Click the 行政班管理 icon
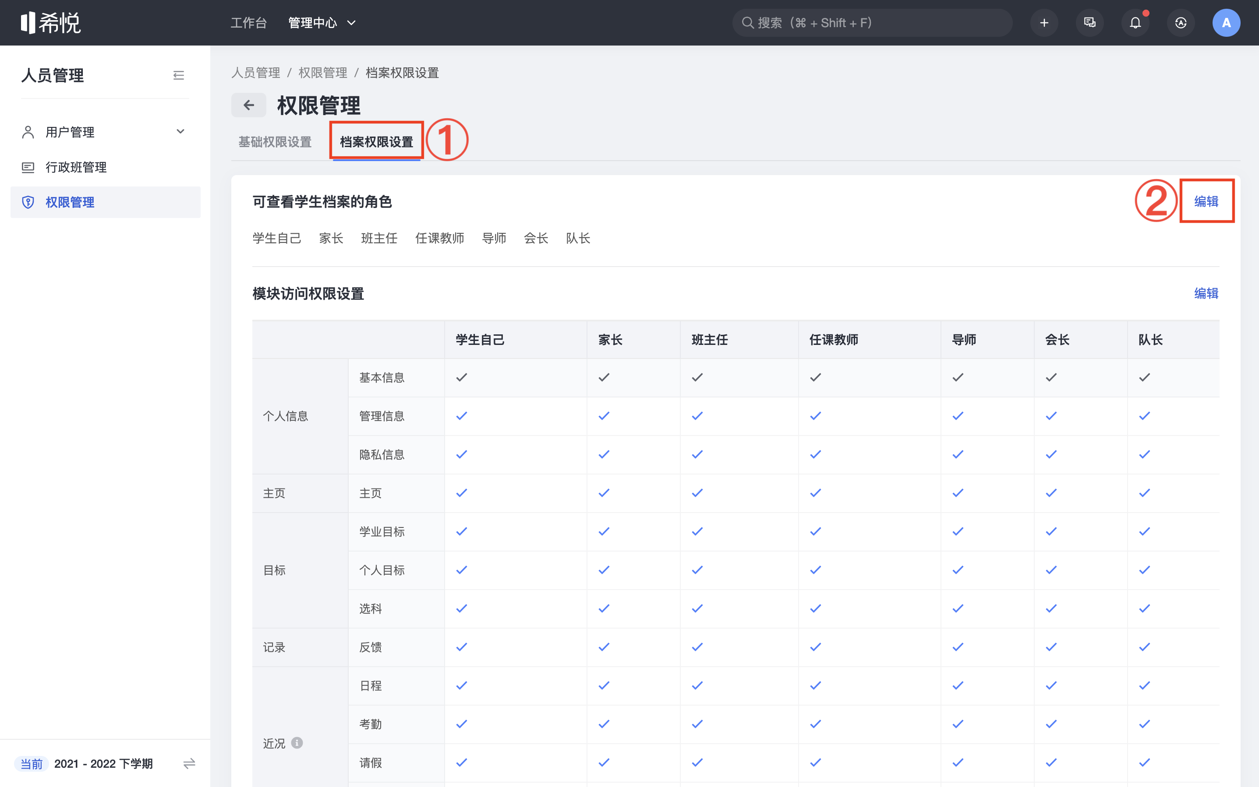The width and height of the screenshot is (1259, 787). 28,167
